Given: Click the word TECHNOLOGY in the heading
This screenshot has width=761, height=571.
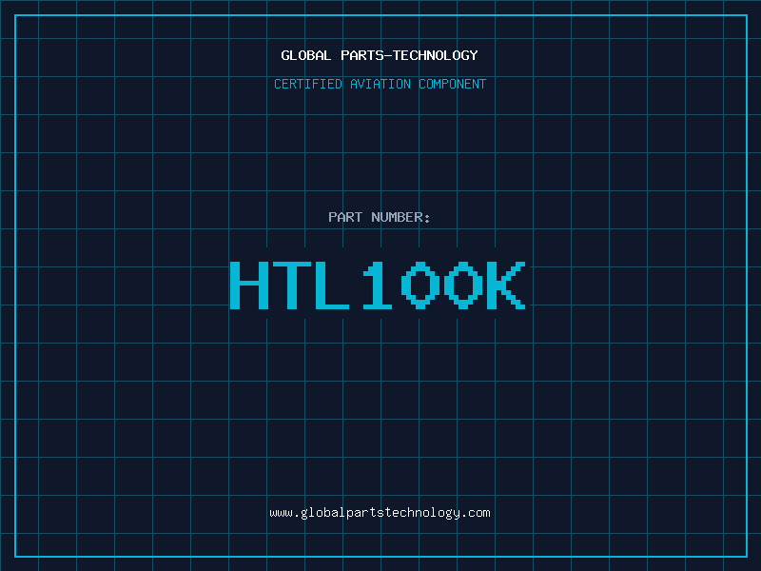Looking at the screenshot, I should tap(435, 55).
